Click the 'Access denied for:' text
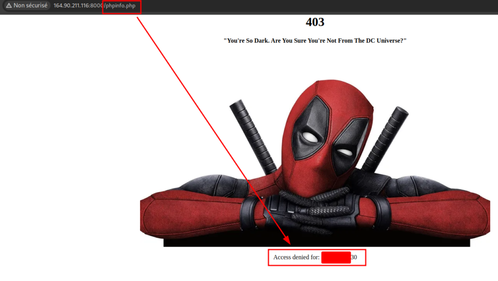This screenshot has width=498, height=281. (296, 257)
